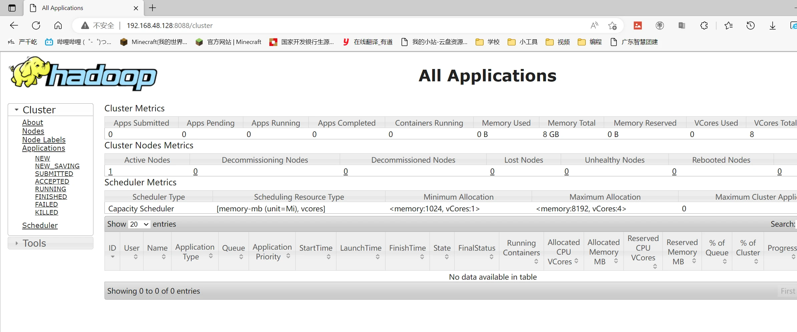Screen dimensions: 797x332
Task: Sort the table by the State column
Action: point(442,251)
